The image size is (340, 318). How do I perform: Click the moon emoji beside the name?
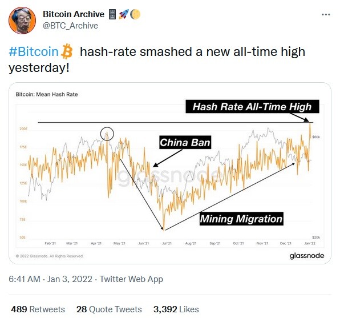coord(135,14)
